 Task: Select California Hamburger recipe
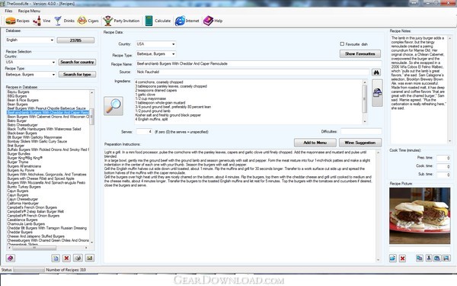click(23, 203)
